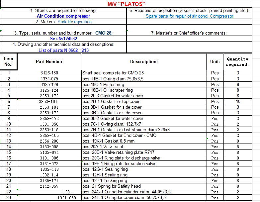The width and height of the screenshot is (260, 202).
Task: Click the quantity cell showing 10
Action: 238,101
